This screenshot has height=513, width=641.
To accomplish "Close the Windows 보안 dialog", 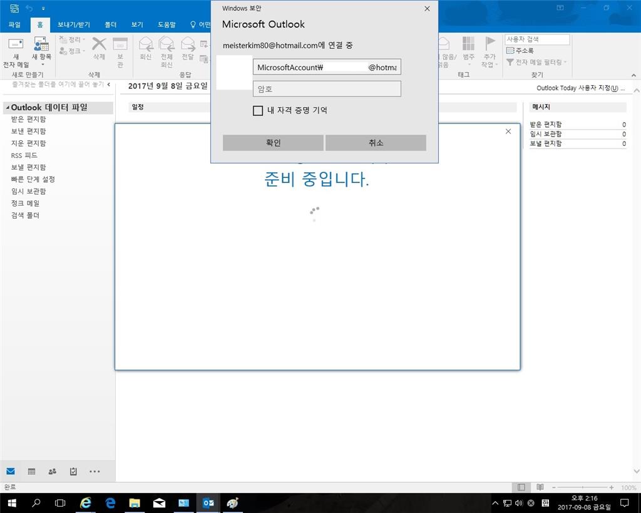I will (x=427, y=8).
